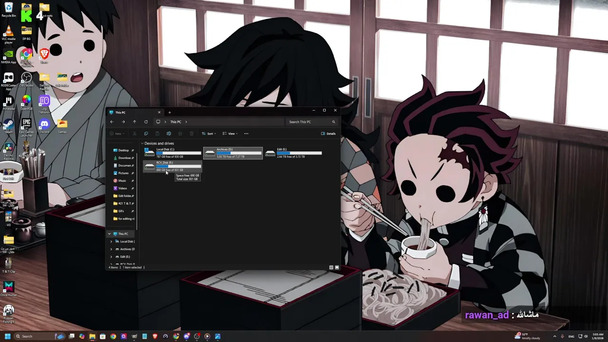Add a new Explorer tab

tap(170, 113)
